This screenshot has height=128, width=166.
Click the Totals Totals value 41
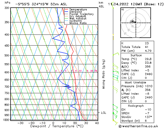pyautogui.click(x=146, y=47)
